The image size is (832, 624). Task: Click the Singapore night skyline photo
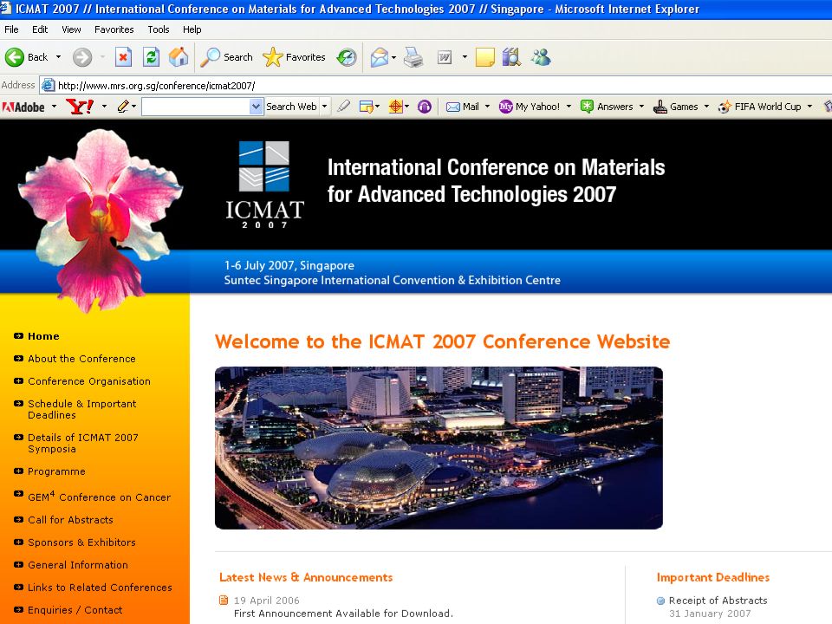(x=439, y=448)
